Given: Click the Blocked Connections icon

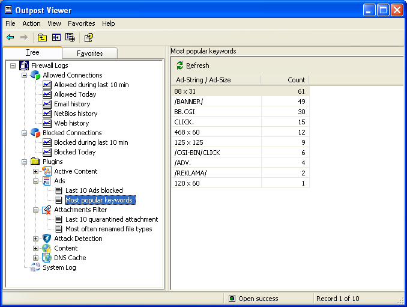Looking at the screenshot, I should tap(35, 133).
